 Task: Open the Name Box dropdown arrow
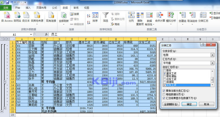tap(31, 35)
